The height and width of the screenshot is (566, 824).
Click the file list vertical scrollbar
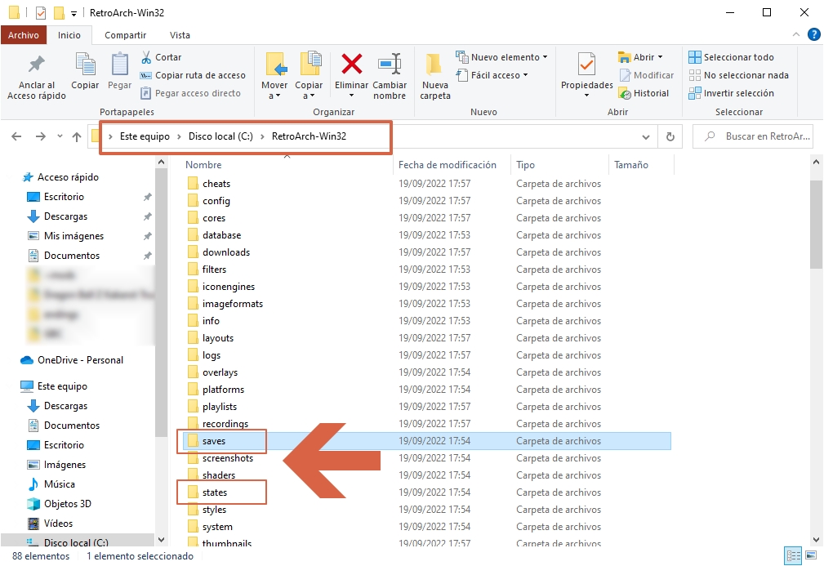(x=816, y=226)
